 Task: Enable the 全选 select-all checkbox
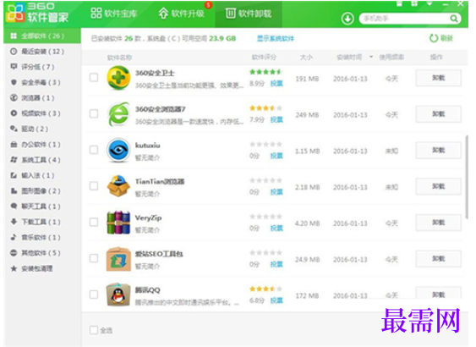[94, 330]
